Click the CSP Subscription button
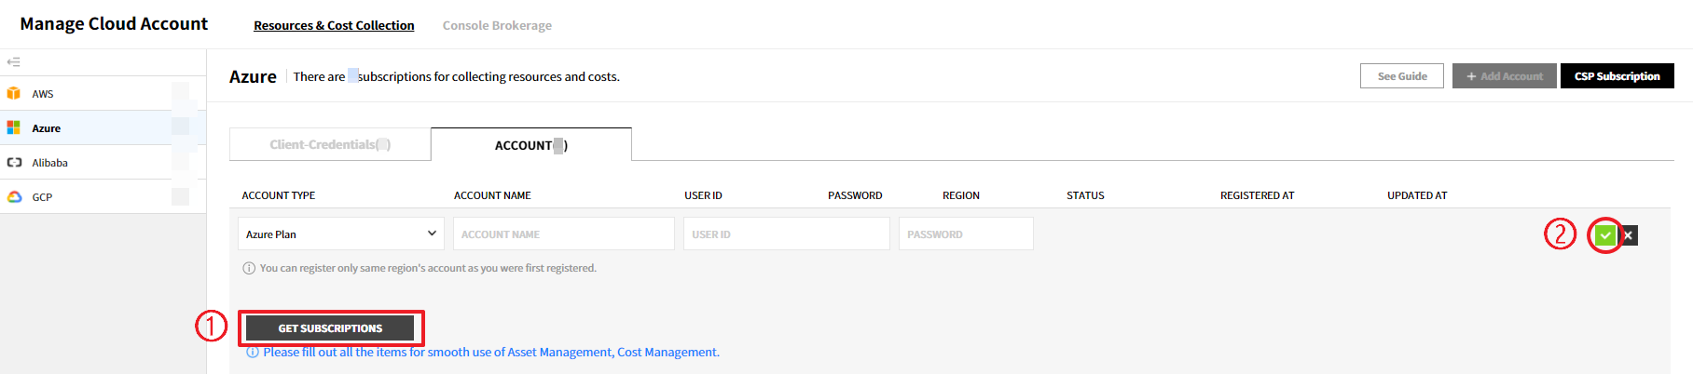Viewport: 1693px width, 374px height. click(x=1617, y=76)
